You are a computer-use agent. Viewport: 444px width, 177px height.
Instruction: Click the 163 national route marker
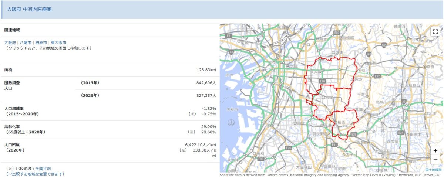(384, 45)
